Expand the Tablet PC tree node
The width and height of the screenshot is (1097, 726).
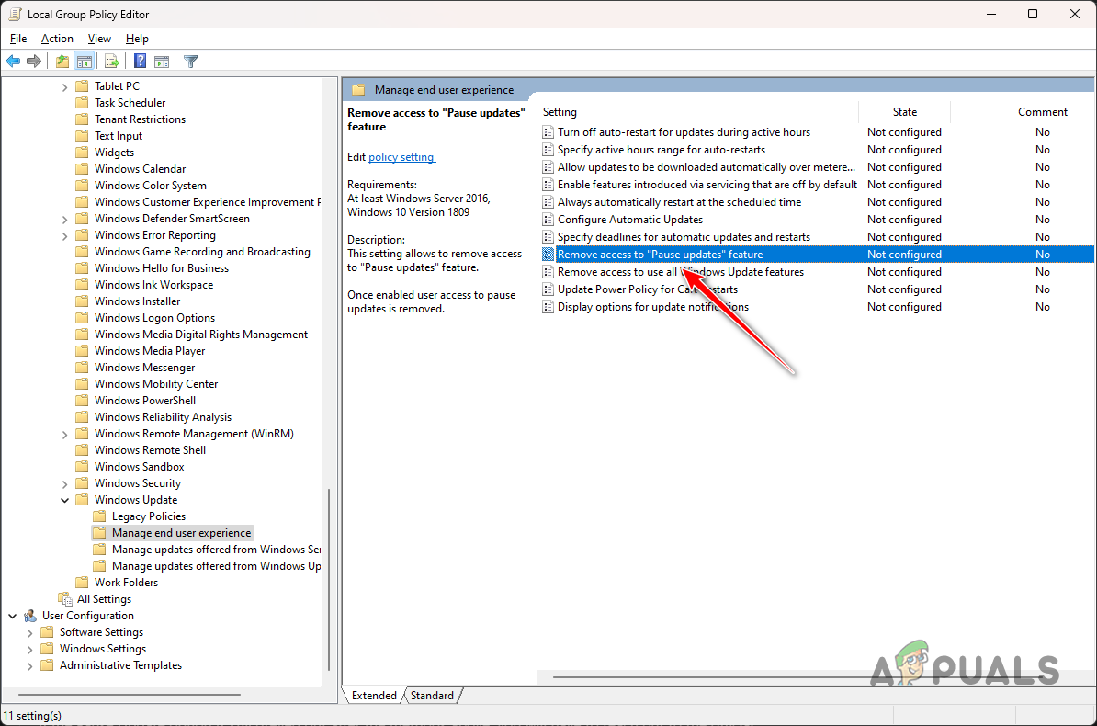point(64,86)
